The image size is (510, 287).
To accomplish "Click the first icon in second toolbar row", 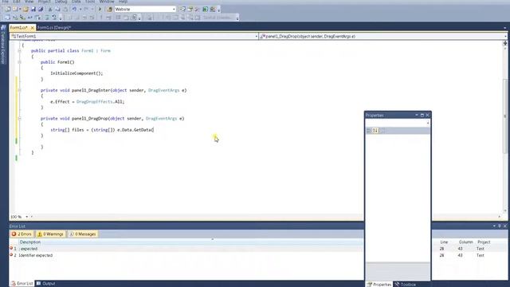I will (x=7, y=18).
